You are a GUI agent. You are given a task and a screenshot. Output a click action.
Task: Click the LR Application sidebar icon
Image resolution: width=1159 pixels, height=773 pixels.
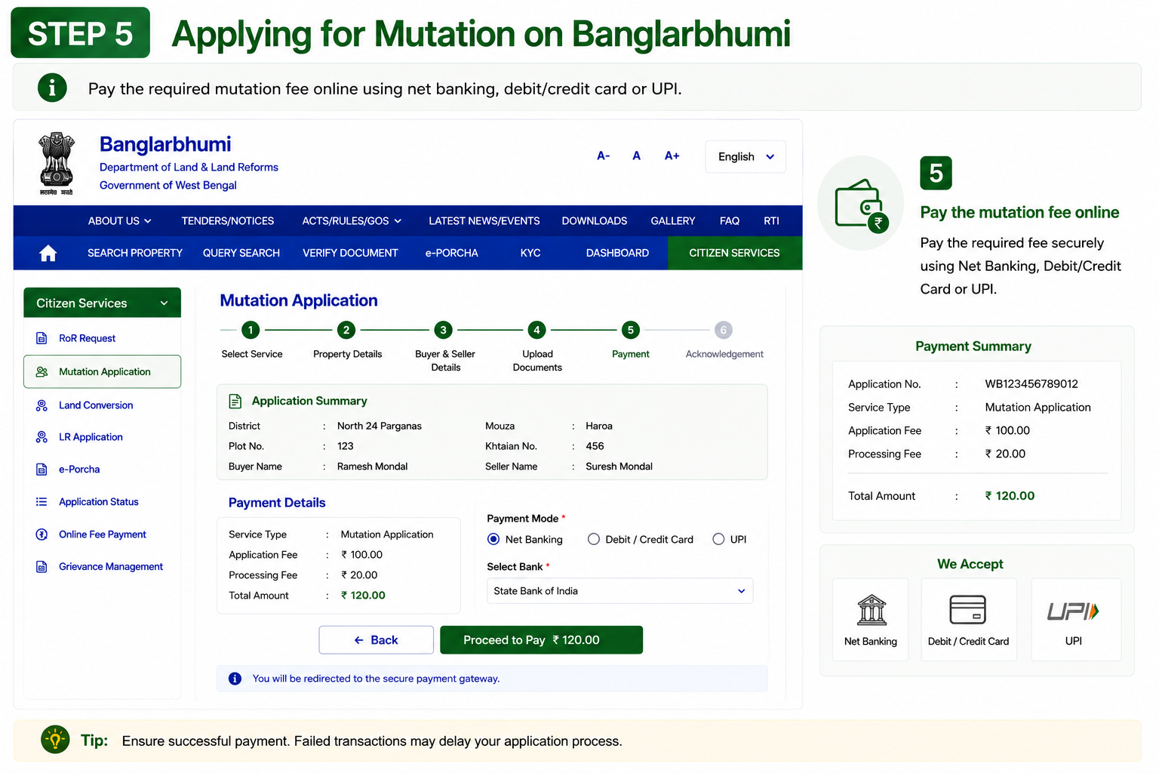coord(42,437)
